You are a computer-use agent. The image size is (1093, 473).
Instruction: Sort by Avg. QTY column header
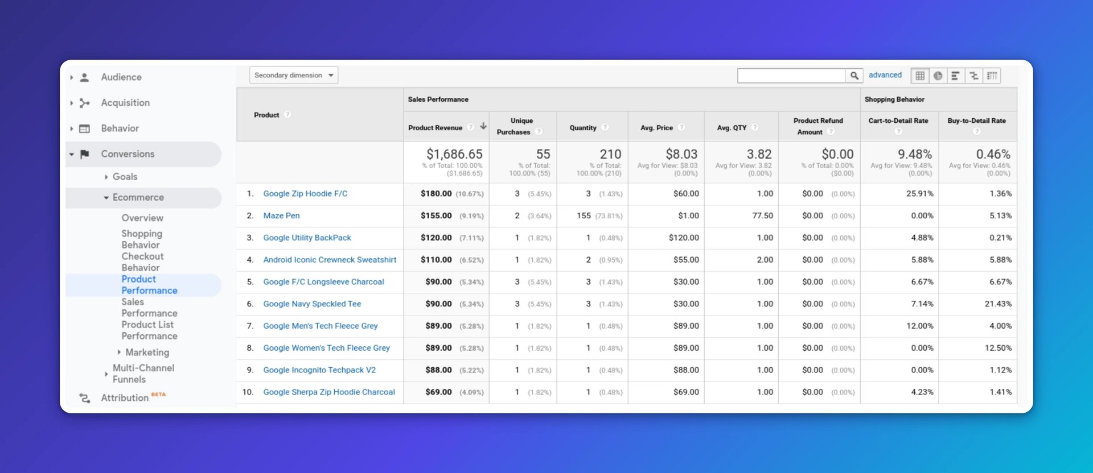click(732, 128)
